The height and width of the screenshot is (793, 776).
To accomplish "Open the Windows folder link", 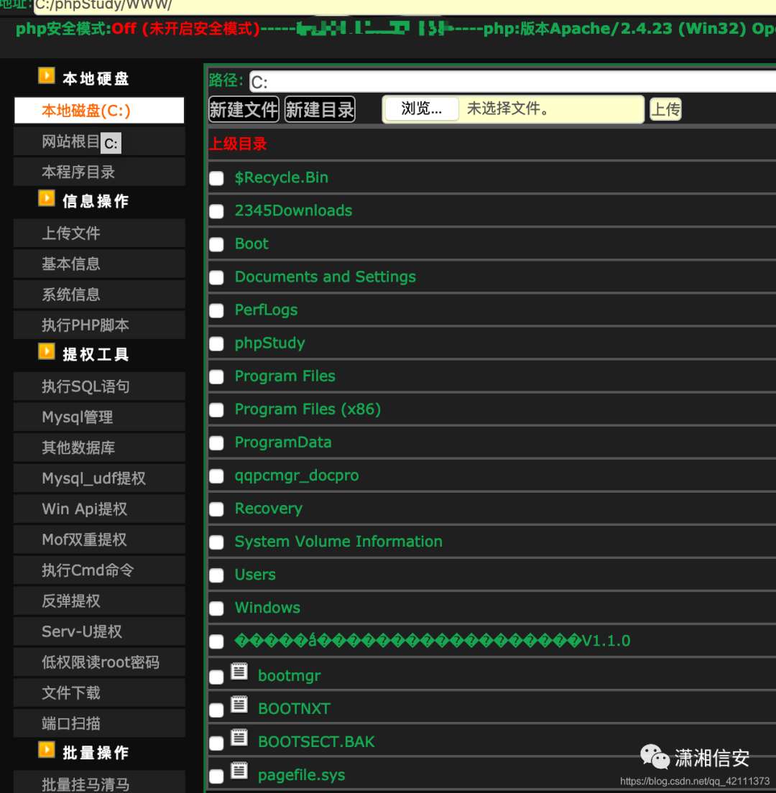I will [x=267, y=608].
